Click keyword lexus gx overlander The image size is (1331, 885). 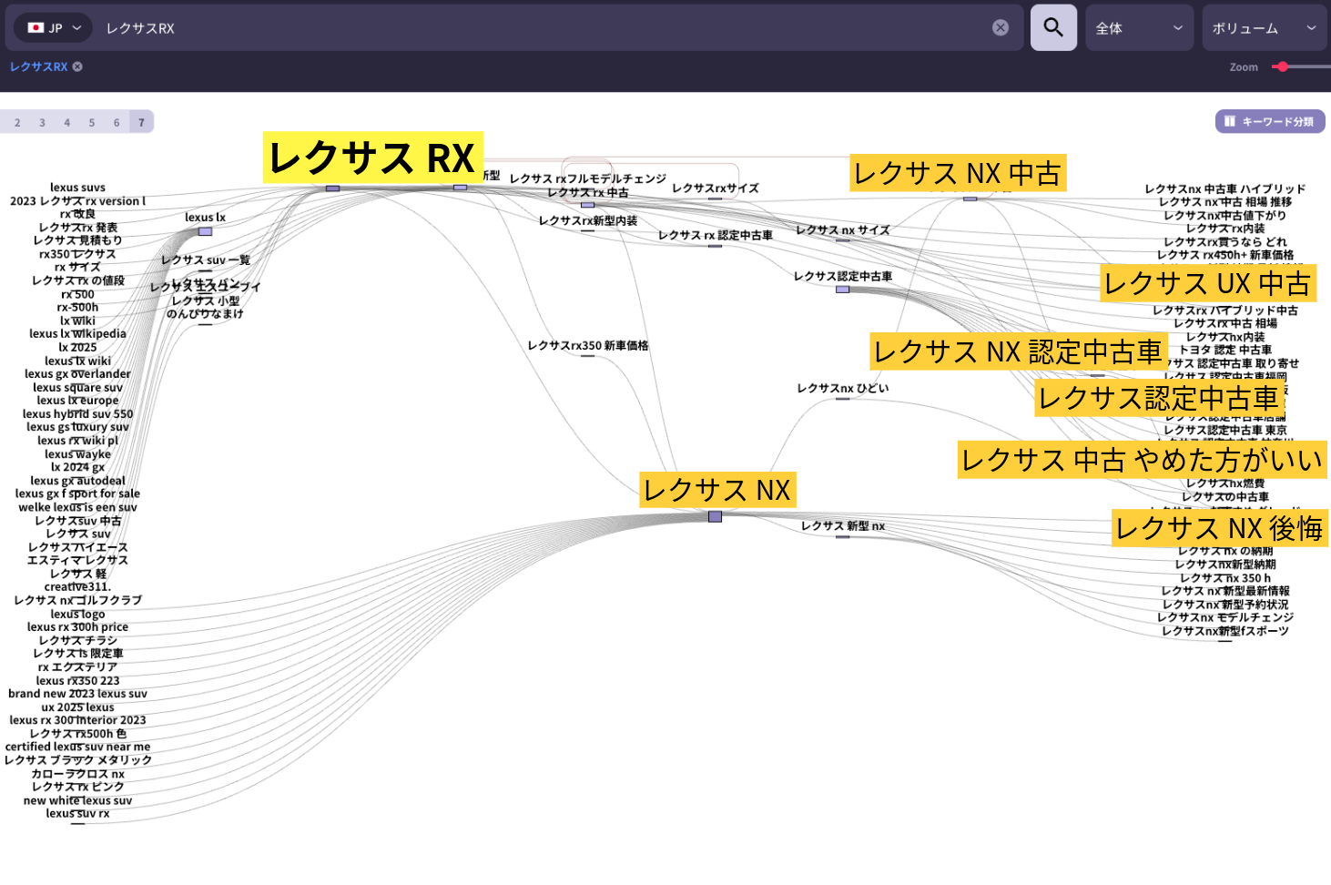pyautogui.click(x=77, y=374)
